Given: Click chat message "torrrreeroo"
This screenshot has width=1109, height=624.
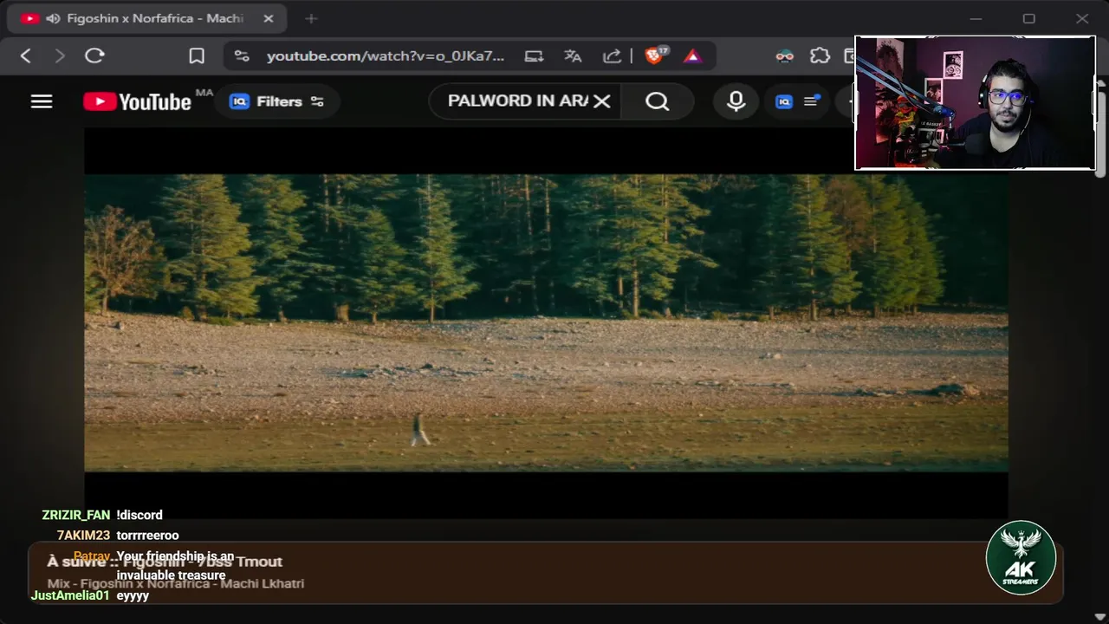Looking at the screenshot, I should click(x=147, y=536).
